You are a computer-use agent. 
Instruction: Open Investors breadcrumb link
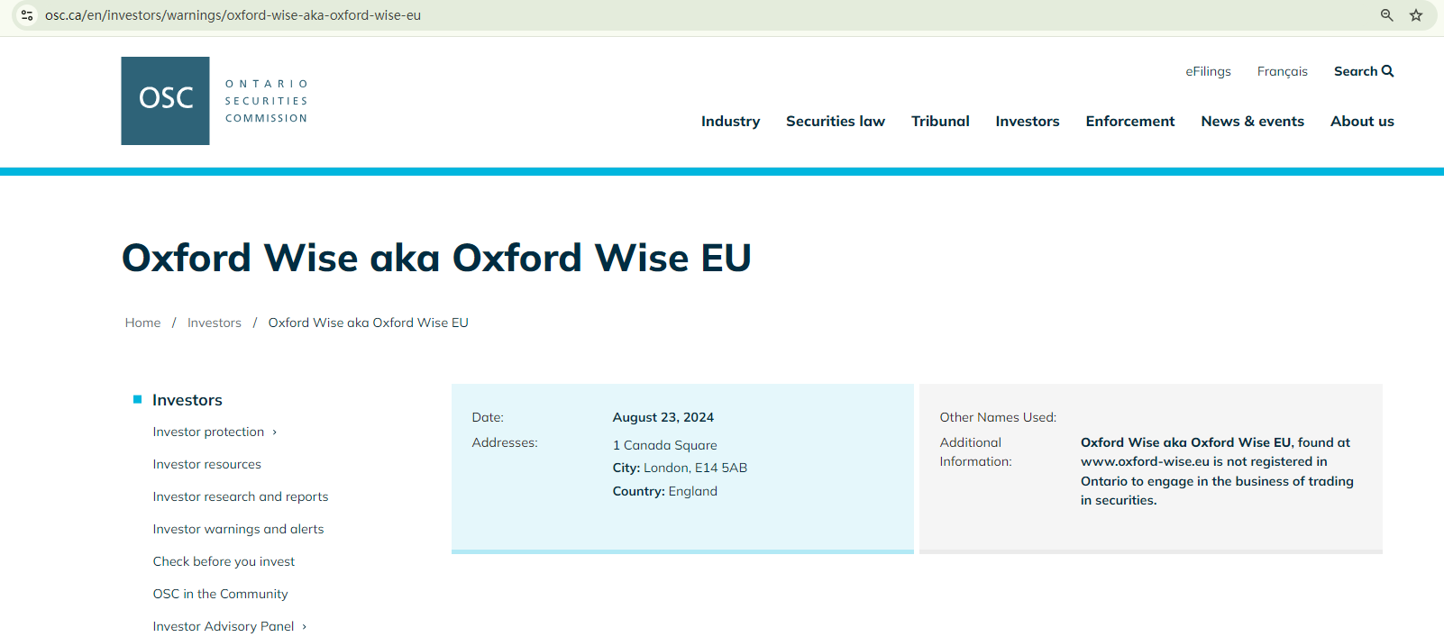[215, 323]
